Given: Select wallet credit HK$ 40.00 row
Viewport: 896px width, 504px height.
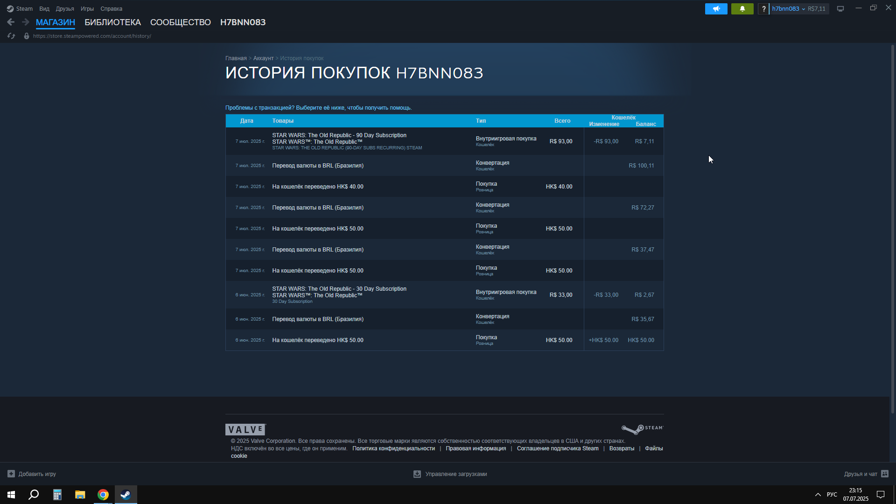Looking at the screenshot, I should 444,187.
